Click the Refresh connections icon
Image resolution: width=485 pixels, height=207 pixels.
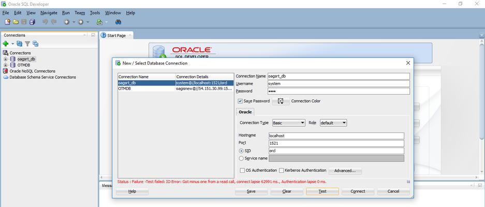(x=20, y=43)
